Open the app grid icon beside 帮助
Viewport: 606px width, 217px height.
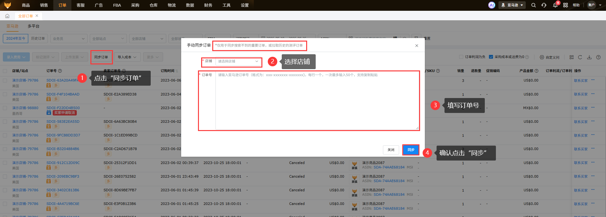pyautogui.click(x=565, y=5)
